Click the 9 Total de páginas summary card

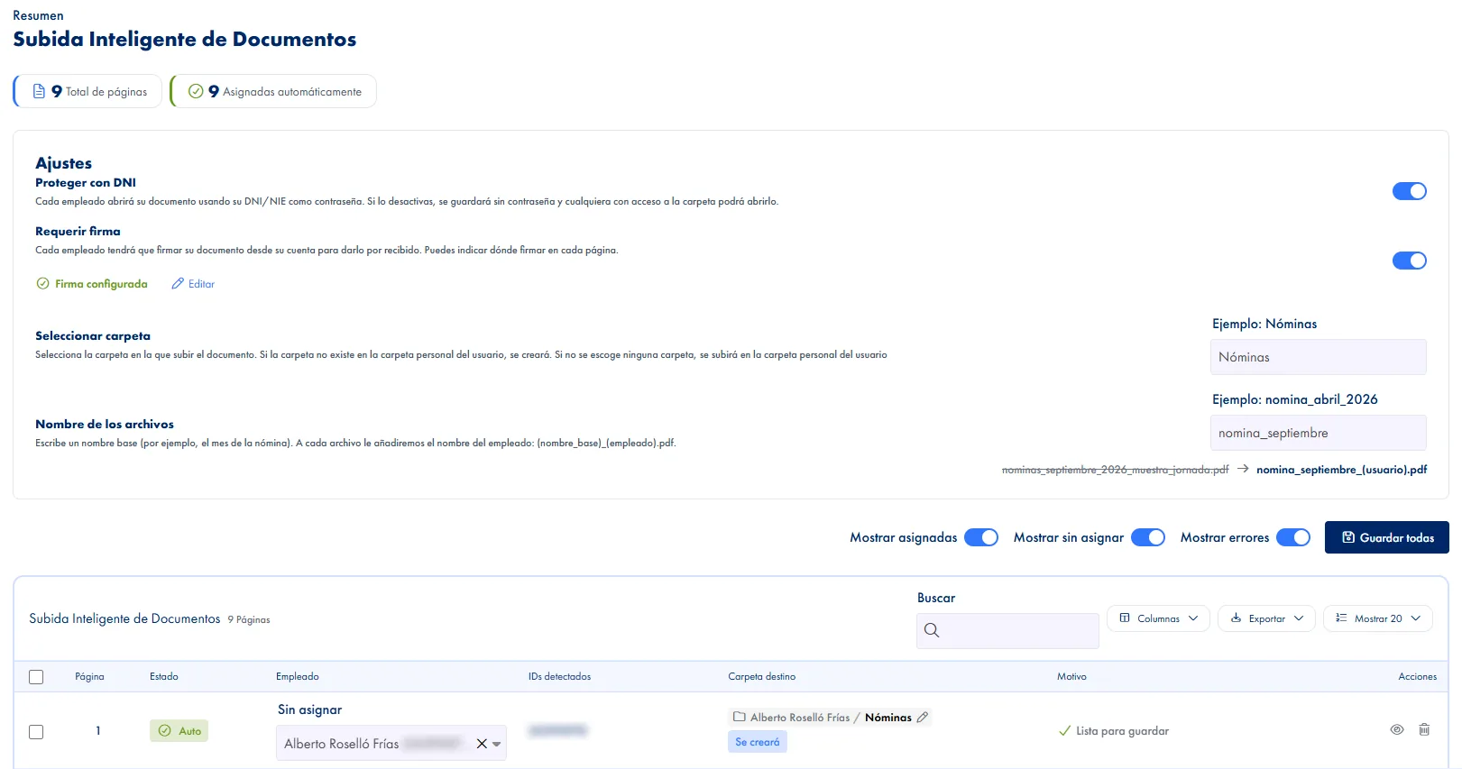tap(87, 91)
